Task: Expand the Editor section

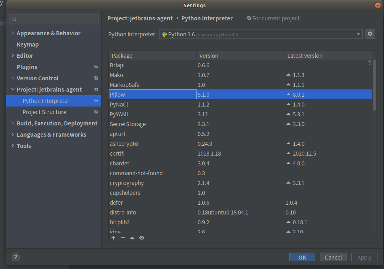Action: [13, 55]
